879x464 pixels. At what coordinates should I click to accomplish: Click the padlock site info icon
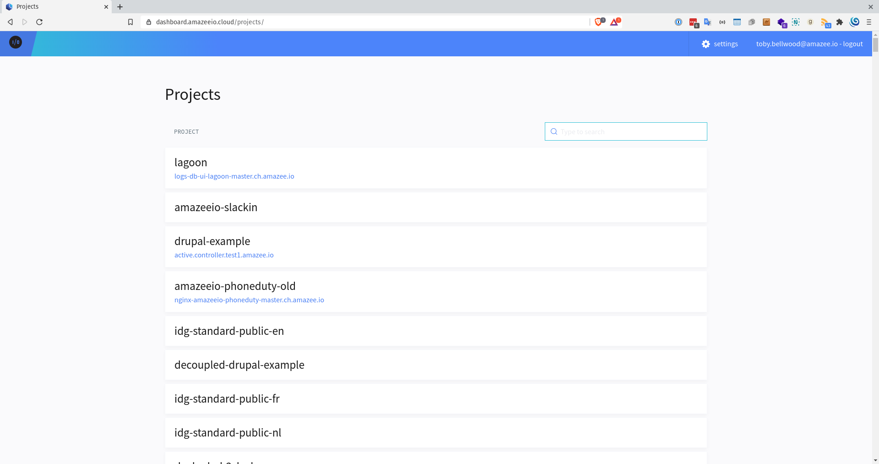tap(149, 22)
